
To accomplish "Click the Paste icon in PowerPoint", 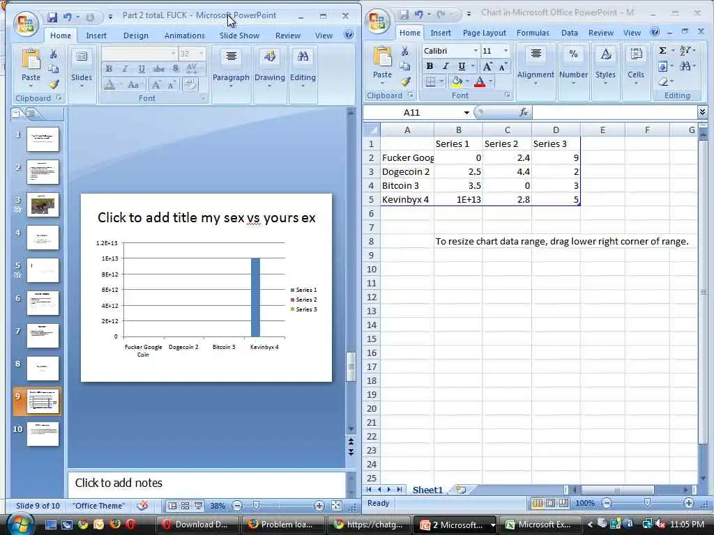I will point(31,59).
